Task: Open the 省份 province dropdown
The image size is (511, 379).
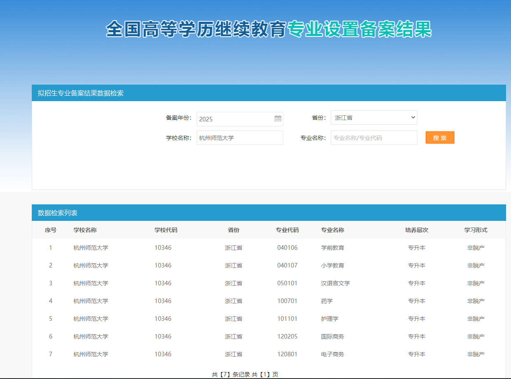Action: 374,118
